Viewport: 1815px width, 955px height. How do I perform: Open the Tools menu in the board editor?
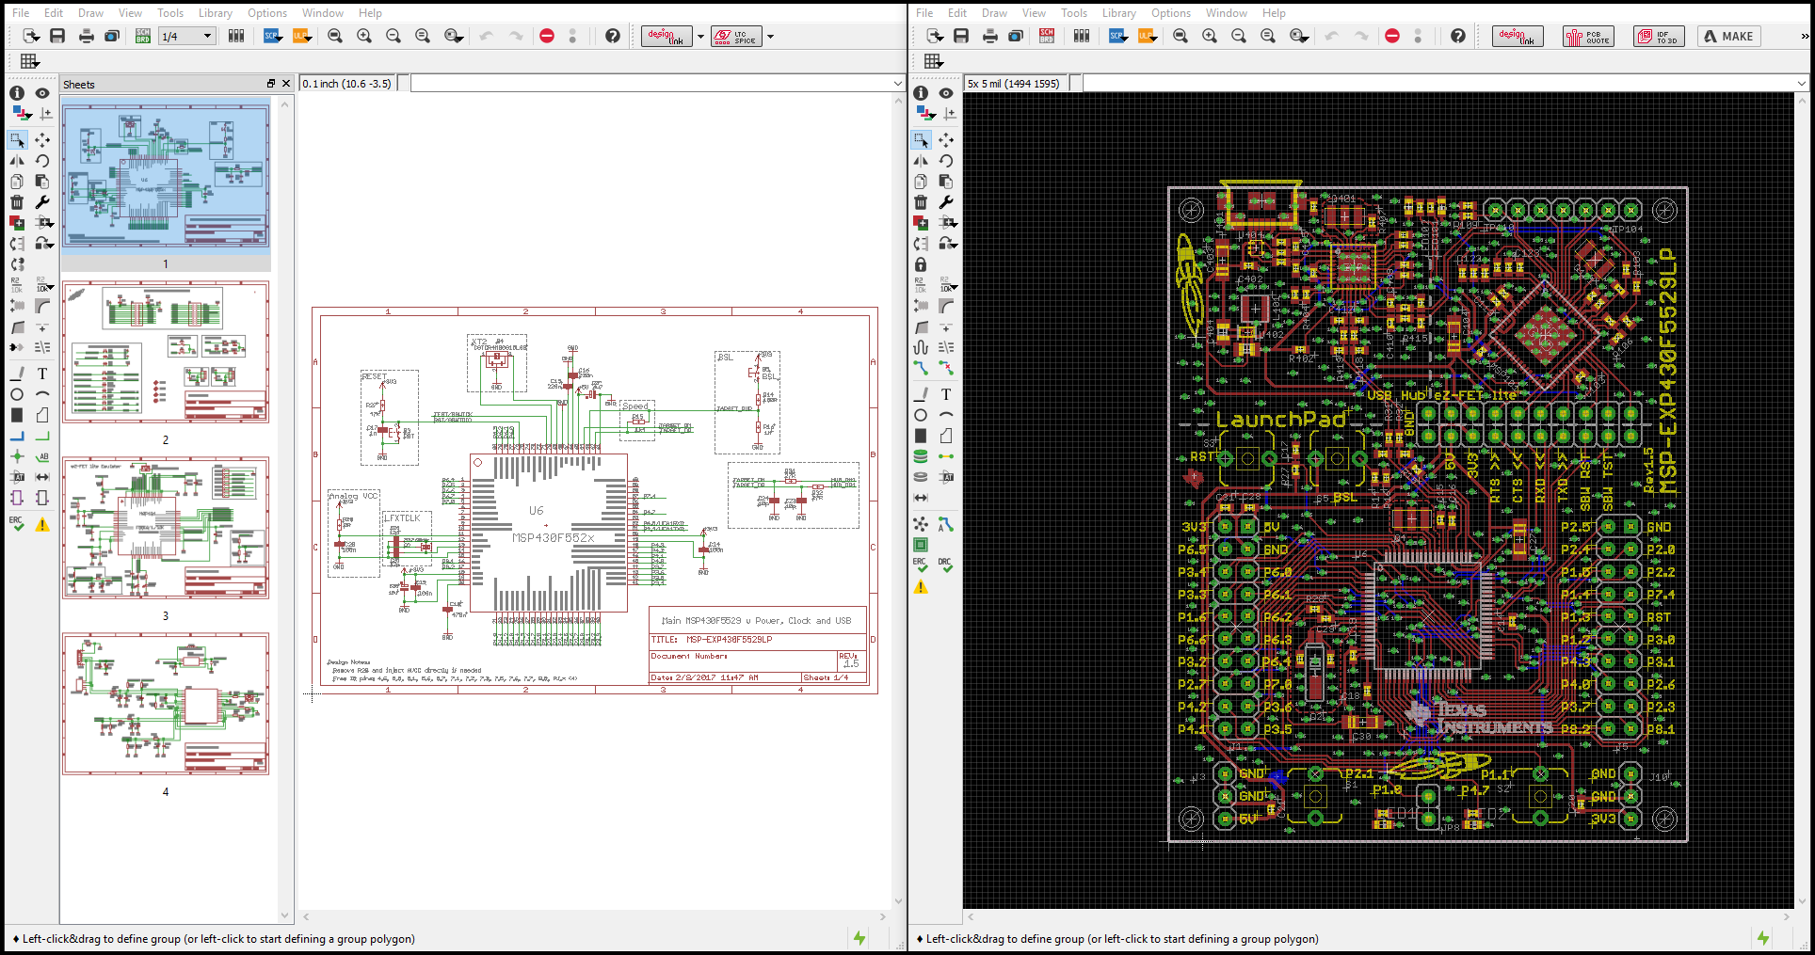point(1074,12)
